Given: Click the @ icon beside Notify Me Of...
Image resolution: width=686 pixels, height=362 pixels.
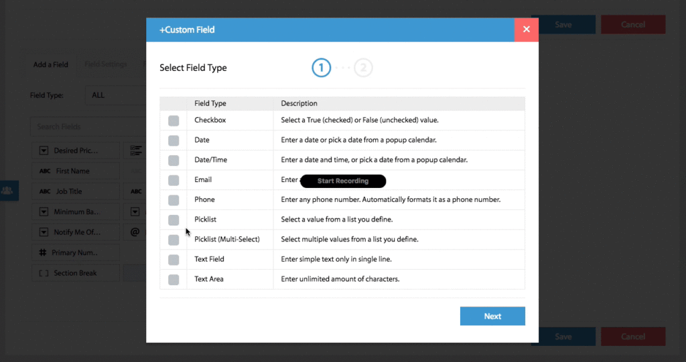Looking at the screenshot, I should [135, 232].
